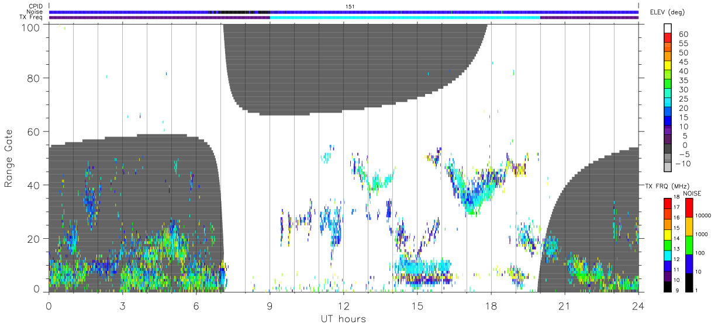Click UT hours tick label 24

[x=638, y=305]
